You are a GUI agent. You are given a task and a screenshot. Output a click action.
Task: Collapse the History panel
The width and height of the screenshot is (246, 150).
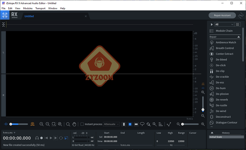(212, 133)
